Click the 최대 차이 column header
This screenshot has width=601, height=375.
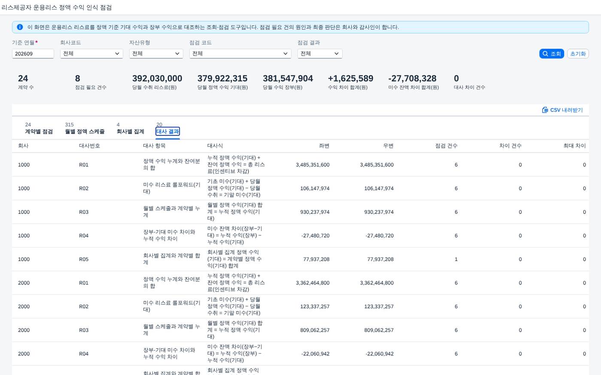point(574,146)
